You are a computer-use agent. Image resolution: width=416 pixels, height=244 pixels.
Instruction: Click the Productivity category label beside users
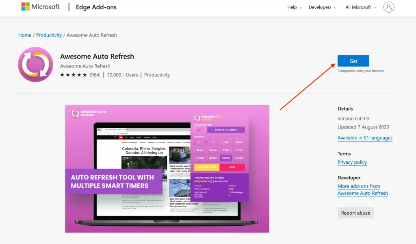coord(157,75)
